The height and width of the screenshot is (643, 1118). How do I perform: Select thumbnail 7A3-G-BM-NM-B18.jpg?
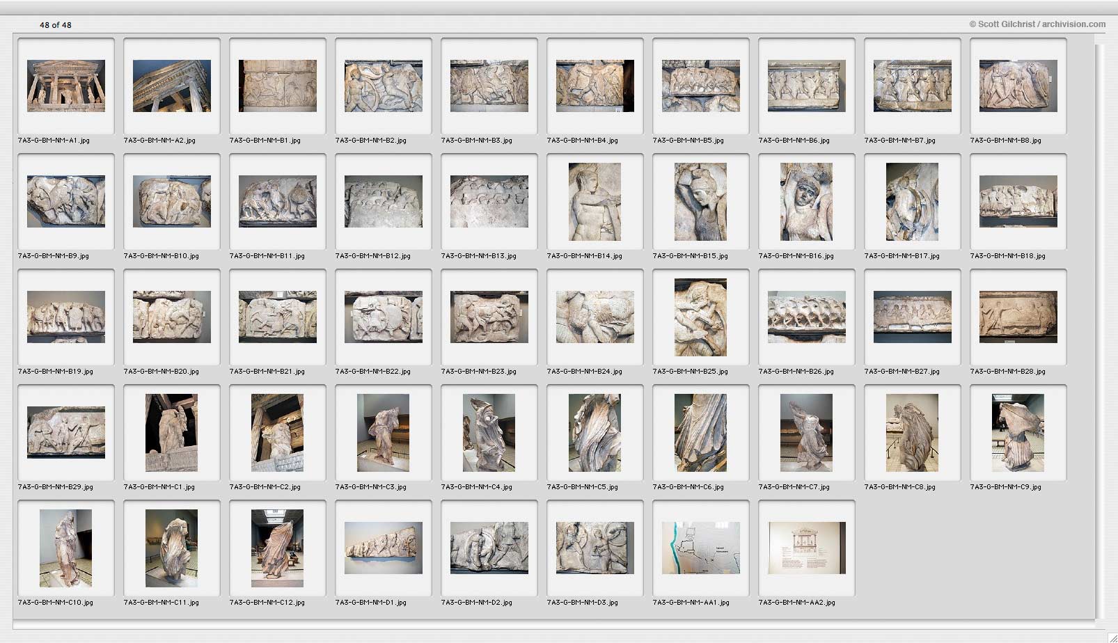1018,201
